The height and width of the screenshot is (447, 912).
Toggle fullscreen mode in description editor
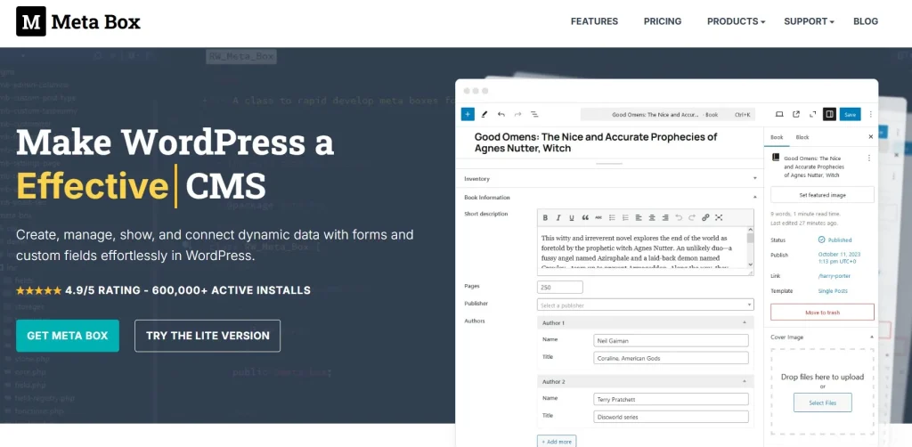719,217
